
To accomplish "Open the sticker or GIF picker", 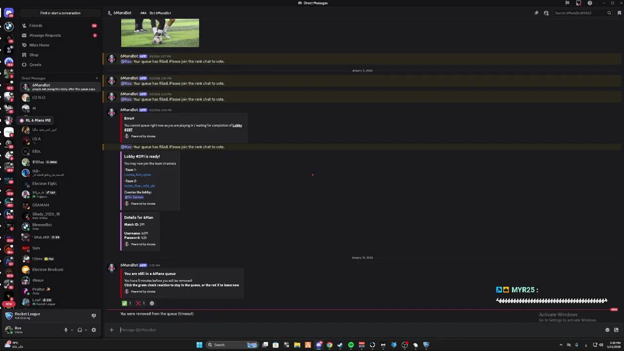I will [616, 330].
